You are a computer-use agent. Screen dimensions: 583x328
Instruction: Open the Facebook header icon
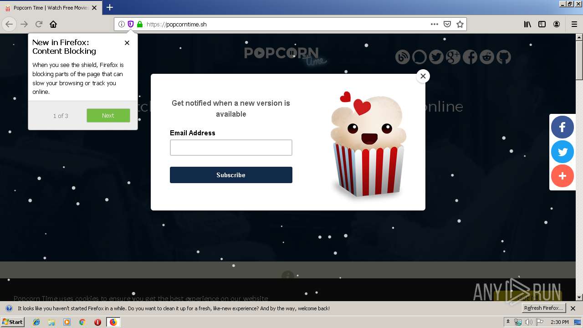pos(470,57)
